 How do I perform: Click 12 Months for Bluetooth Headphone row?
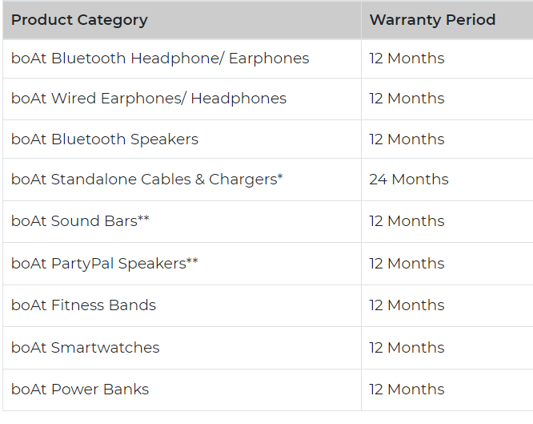(x=407, y=59)
